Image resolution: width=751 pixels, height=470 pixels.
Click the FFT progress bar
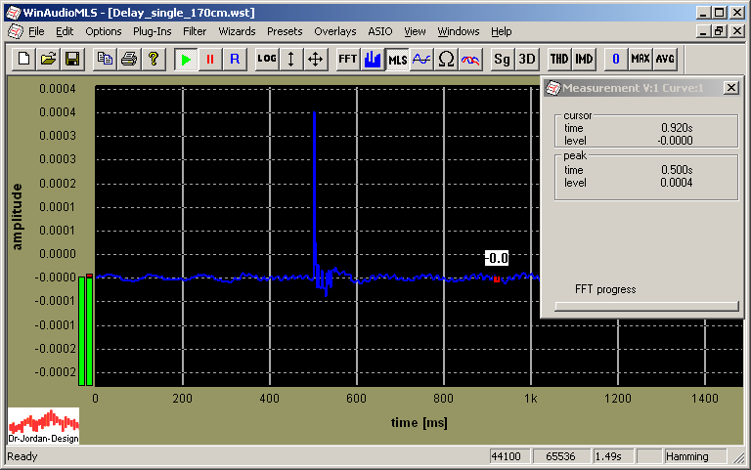point(646,306)
